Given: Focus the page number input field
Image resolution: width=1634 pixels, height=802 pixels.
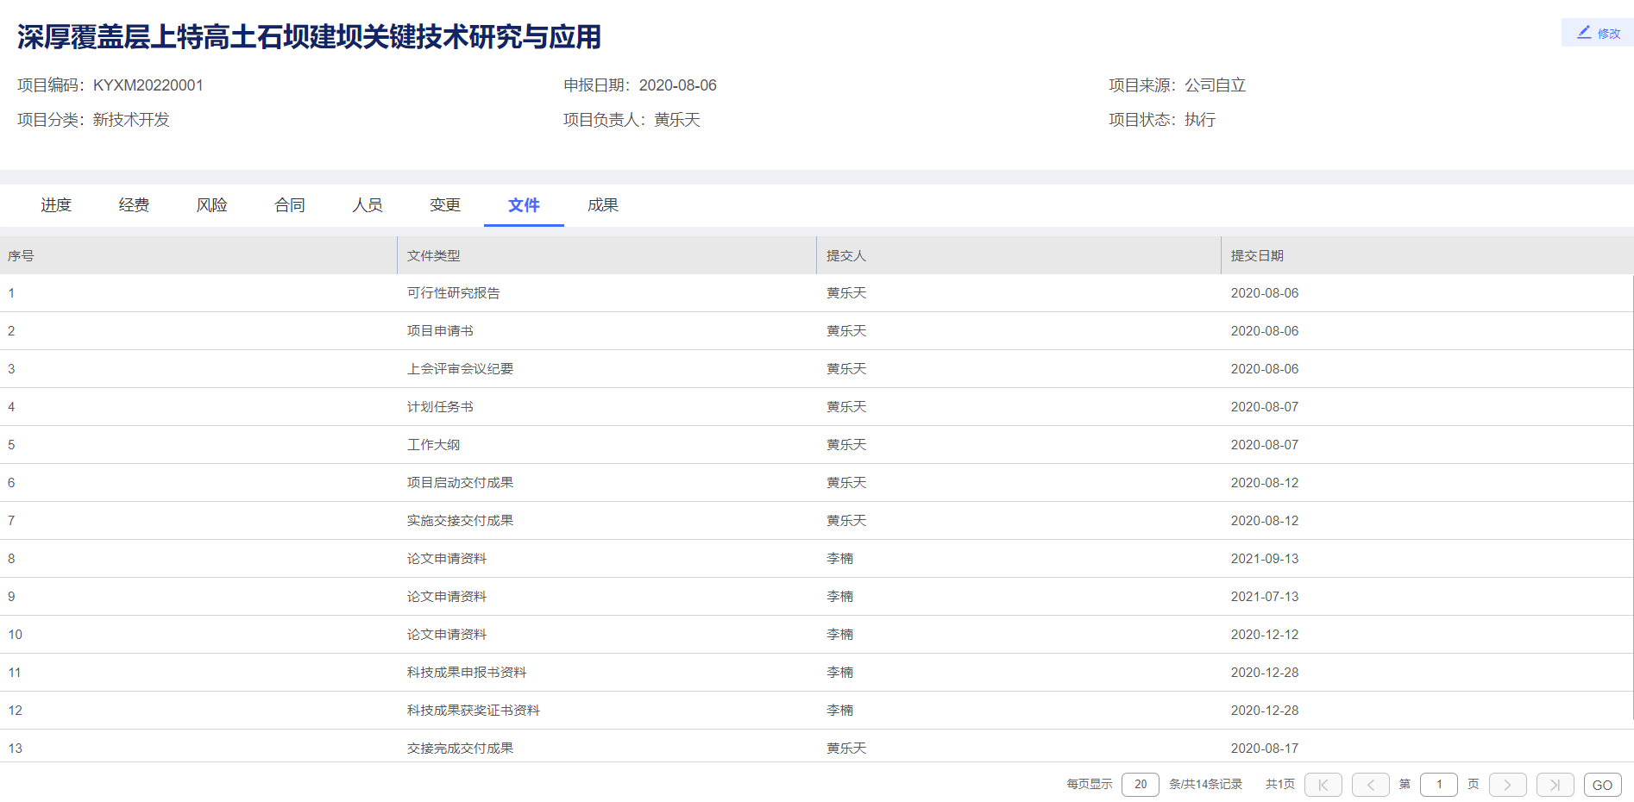Looking at the screenshot, I should (x=1439, y=785).
